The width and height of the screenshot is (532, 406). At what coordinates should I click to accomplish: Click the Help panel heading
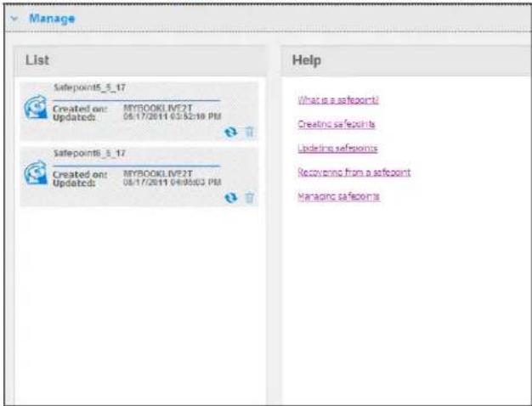click(307, 60)
